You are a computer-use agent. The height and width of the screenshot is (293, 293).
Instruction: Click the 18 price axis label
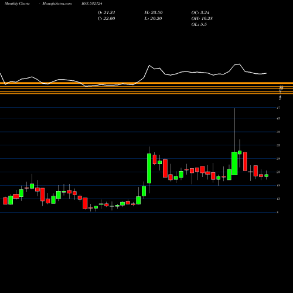[278, 185]
